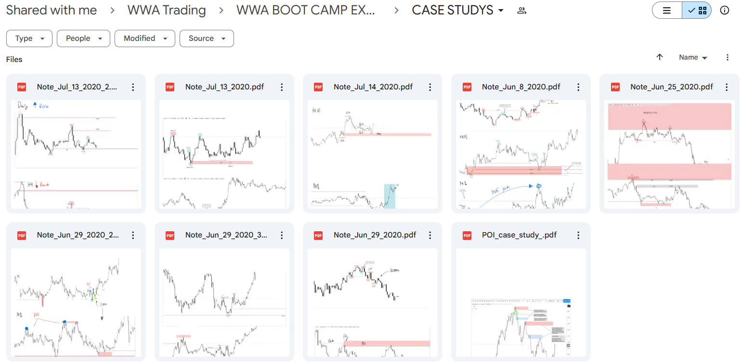This screenshot has height=363, width=741.
Task: Click PDF icon of Note_Jun_25_2020.pdf
Action: [x=615, y=87]
